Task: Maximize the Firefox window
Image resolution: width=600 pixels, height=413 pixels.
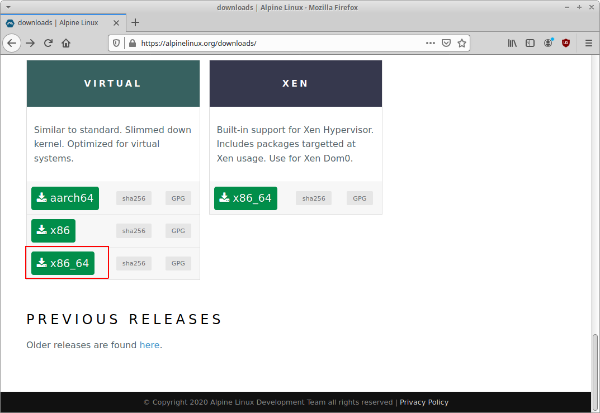Action: (x=579, y=7)
